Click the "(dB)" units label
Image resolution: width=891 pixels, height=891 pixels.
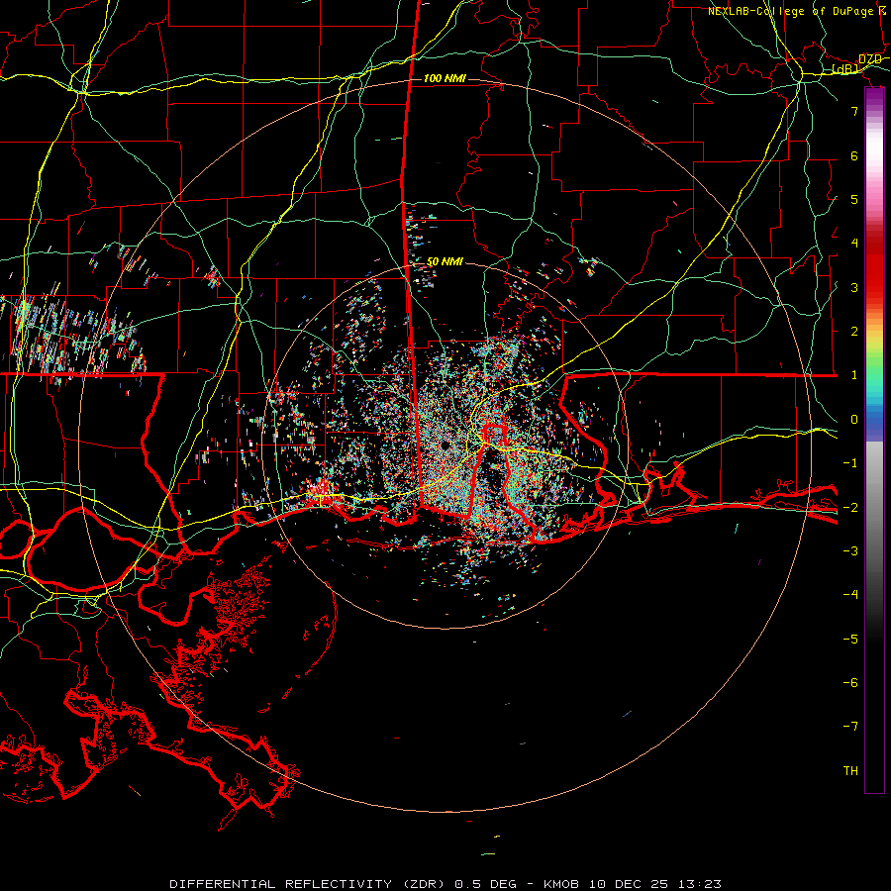click(845, 69)
